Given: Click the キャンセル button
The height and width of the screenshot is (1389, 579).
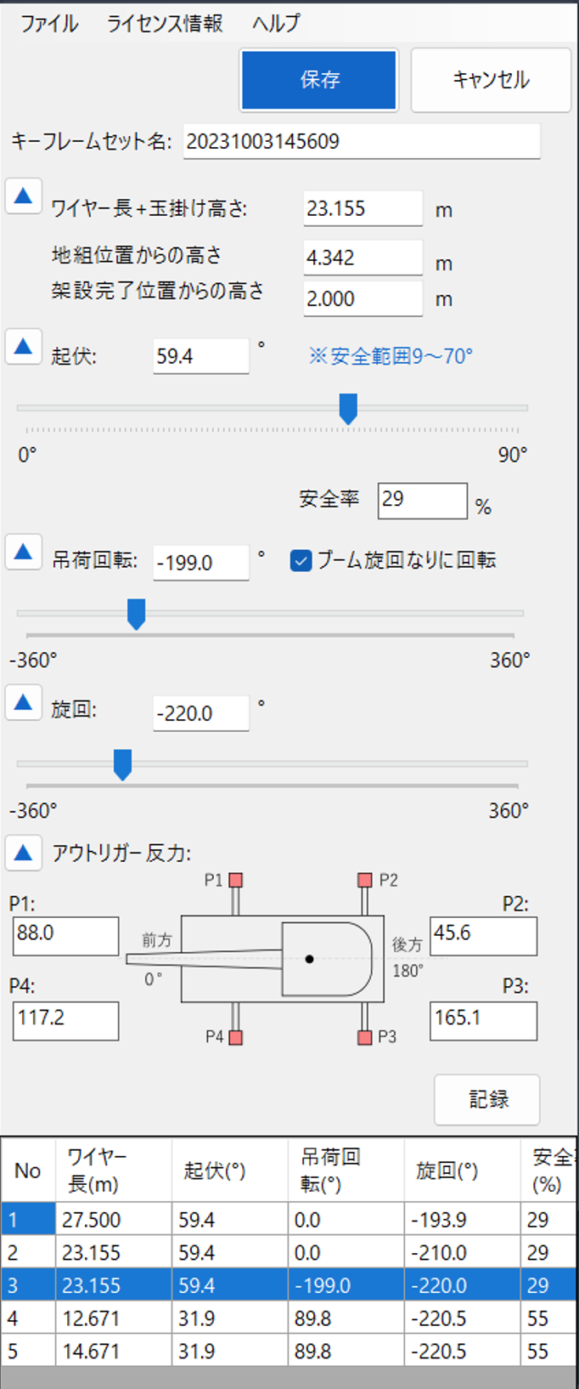Looking at the screenshot, I should [x=491, y=80].
